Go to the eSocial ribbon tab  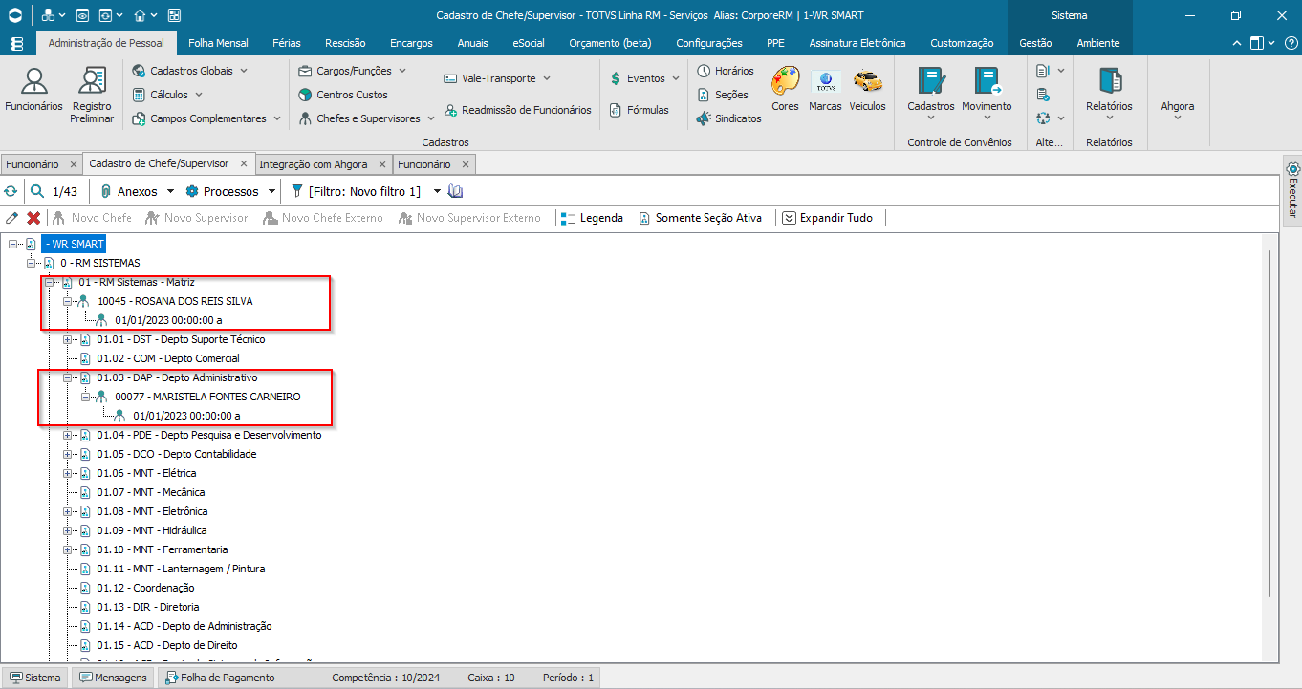(x=529, y=43)
